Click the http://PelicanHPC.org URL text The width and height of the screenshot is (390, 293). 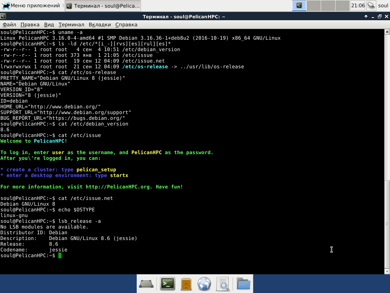coord(118,187)
